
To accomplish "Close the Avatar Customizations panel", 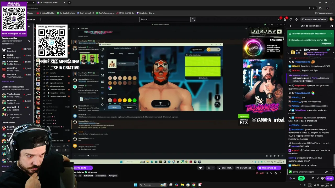I will [136, 48].
